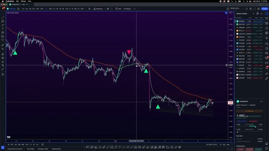Open the Strategy Tester tab
Screen dimensions: 269x151
(x=43, y=149)
